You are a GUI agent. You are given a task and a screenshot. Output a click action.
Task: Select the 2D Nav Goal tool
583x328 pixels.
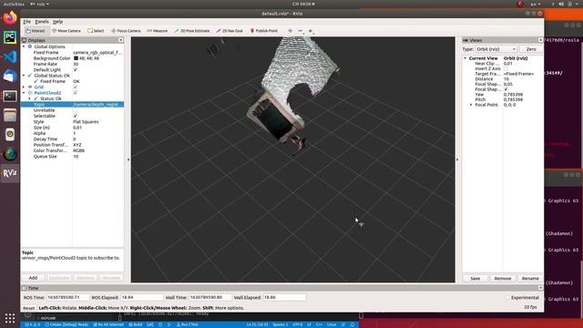230,31
